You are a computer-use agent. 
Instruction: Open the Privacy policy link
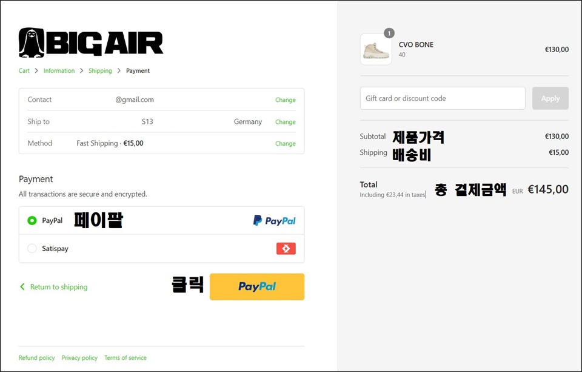(x=79, y=357)
